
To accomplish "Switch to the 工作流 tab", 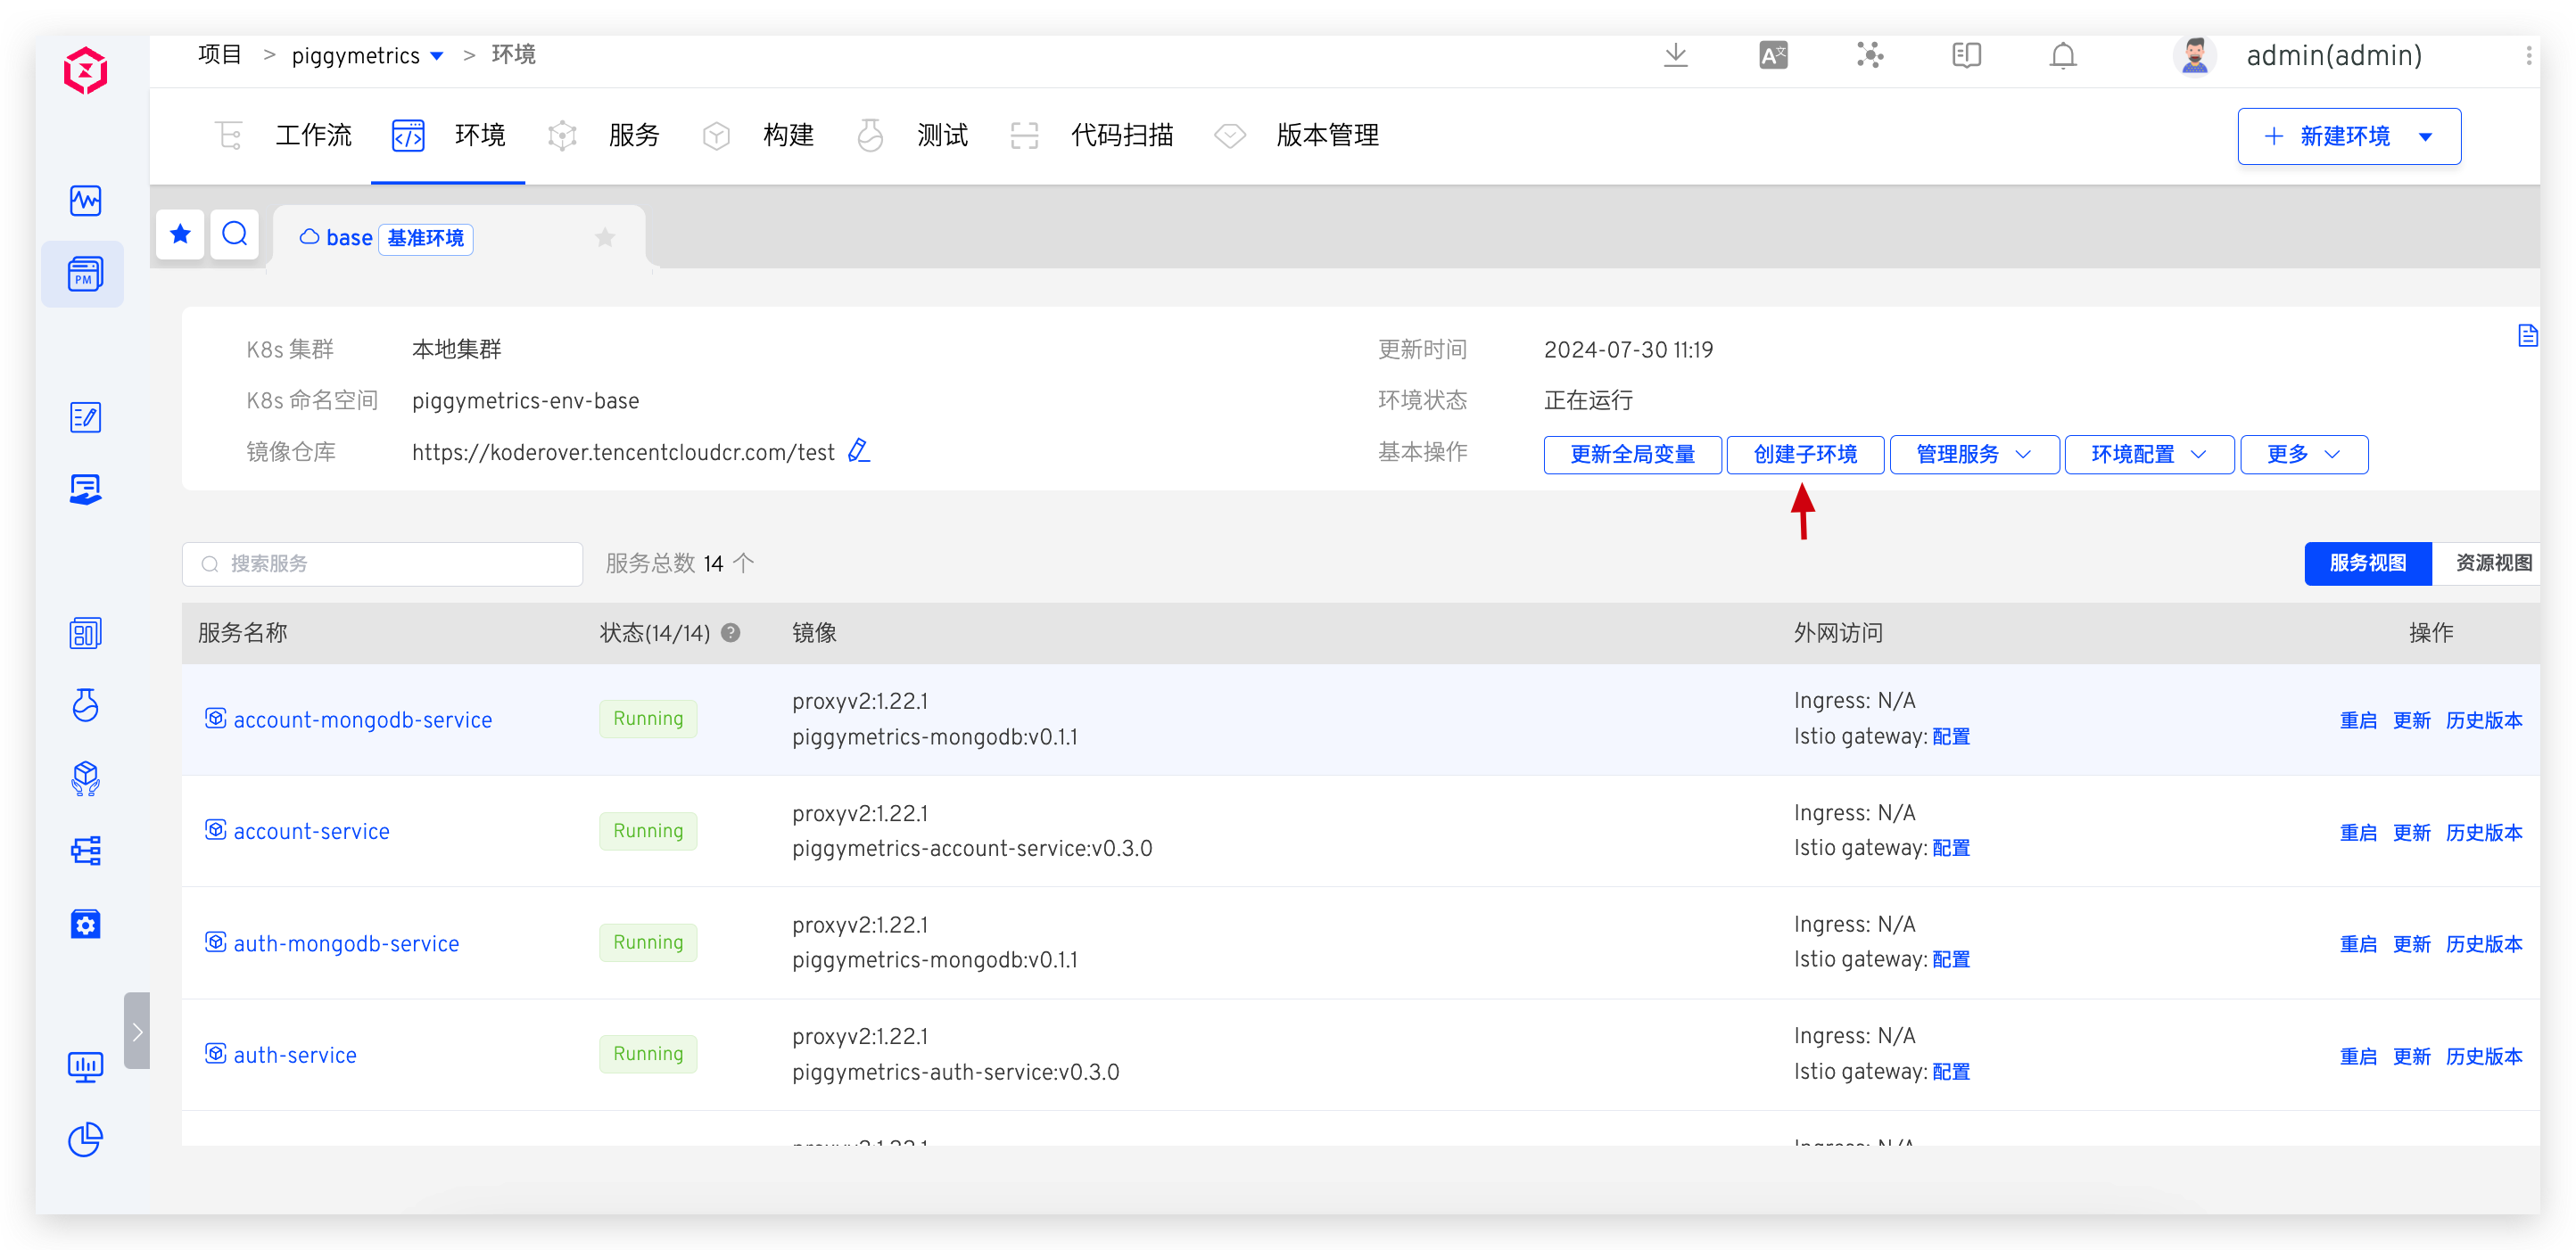I will click(312, 136).
